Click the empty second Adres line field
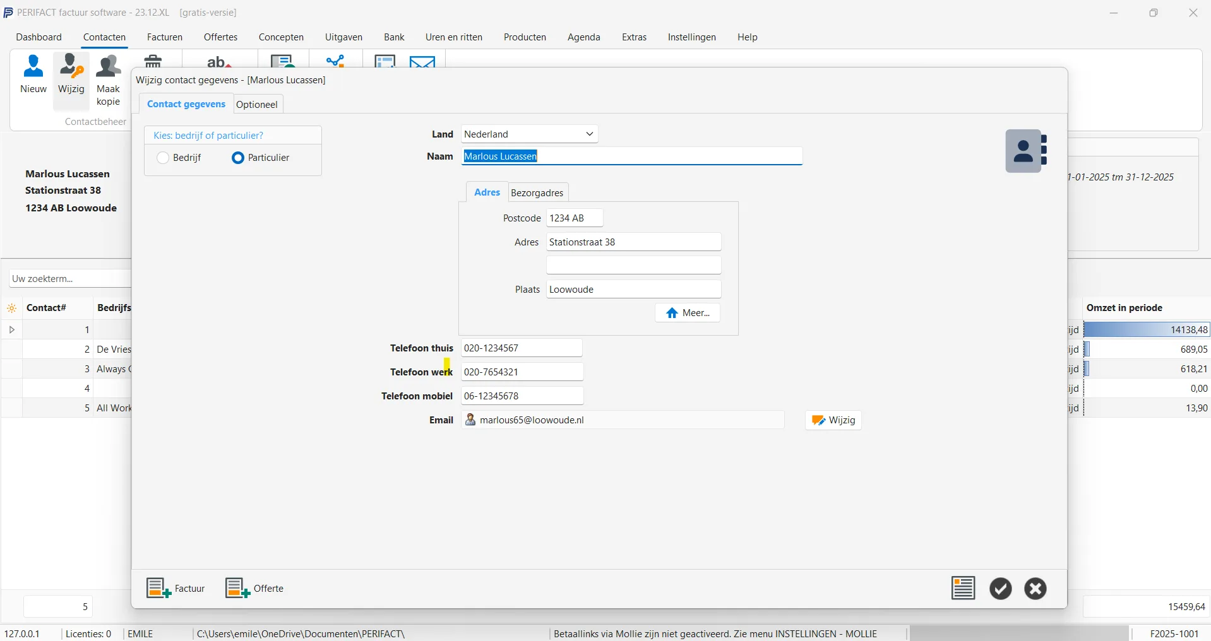Screen dimensions: 1211x641 634,265
